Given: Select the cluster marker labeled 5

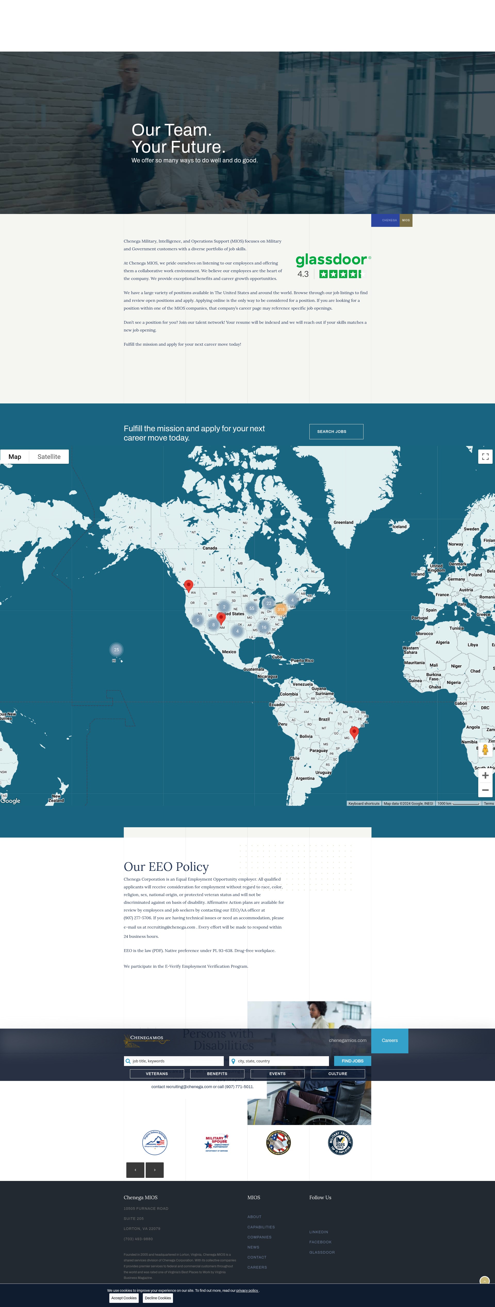Looking at the screenshot, I should tap(198, 620).
